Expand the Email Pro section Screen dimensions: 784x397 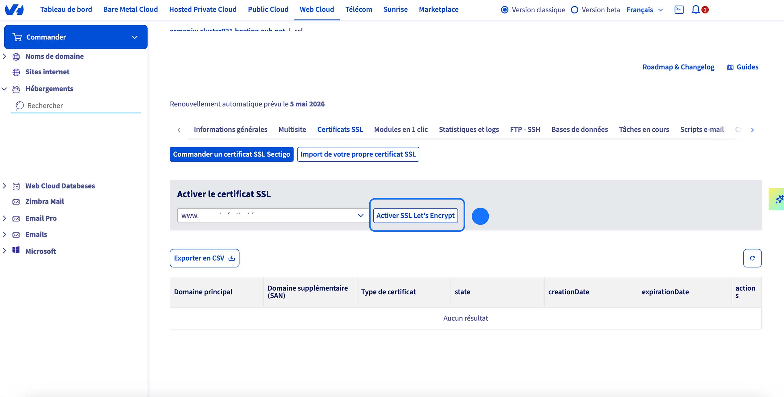[x=4, y=218]
